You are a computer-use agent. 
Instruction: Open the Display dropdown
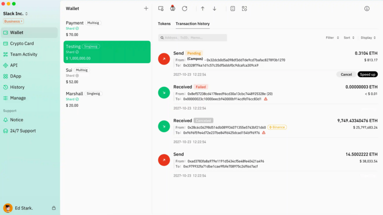(368, 38)
